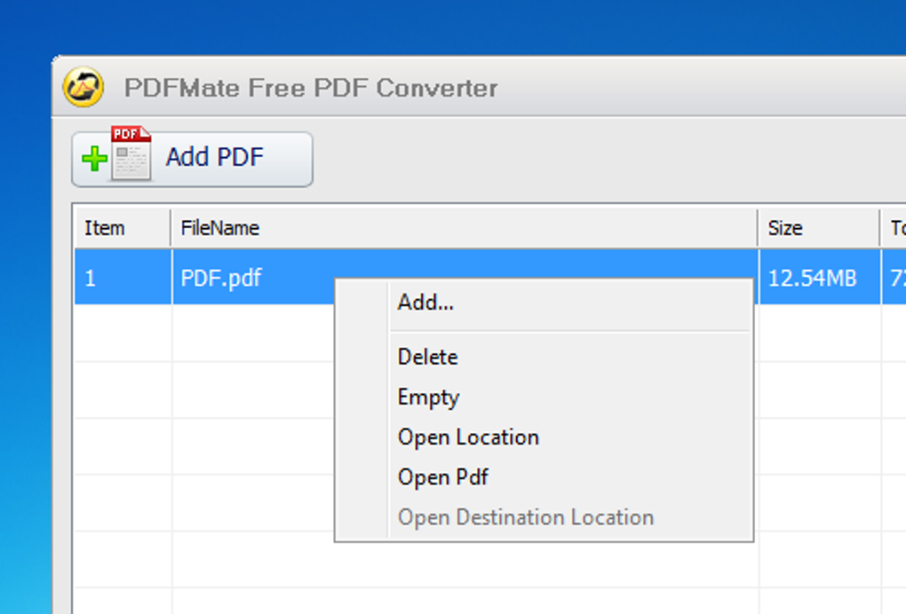This screenshot has width=906, height=614.
Task: Select Open Pdf in the context menu
Action: tap(443, 476)
